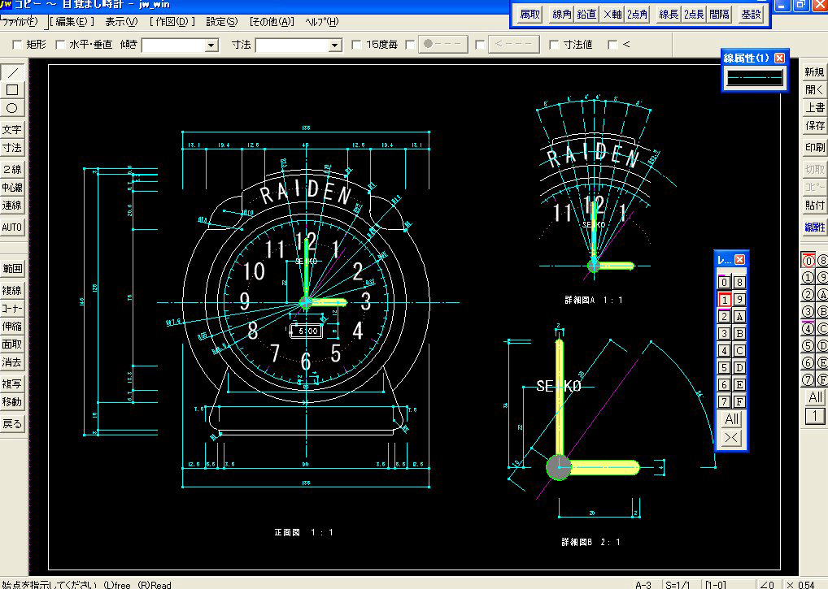This screenshot has width=828, height=589.
Task: Select the 連線 continuous line tool
Action: coord(12,205)
